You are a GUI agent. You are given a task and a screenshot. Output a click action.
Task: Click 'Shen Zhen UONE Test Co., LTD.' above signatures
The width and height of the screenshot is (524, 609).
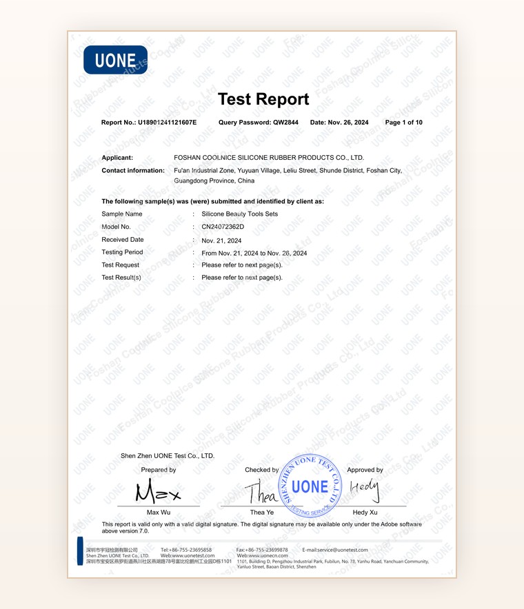[168, 456]
